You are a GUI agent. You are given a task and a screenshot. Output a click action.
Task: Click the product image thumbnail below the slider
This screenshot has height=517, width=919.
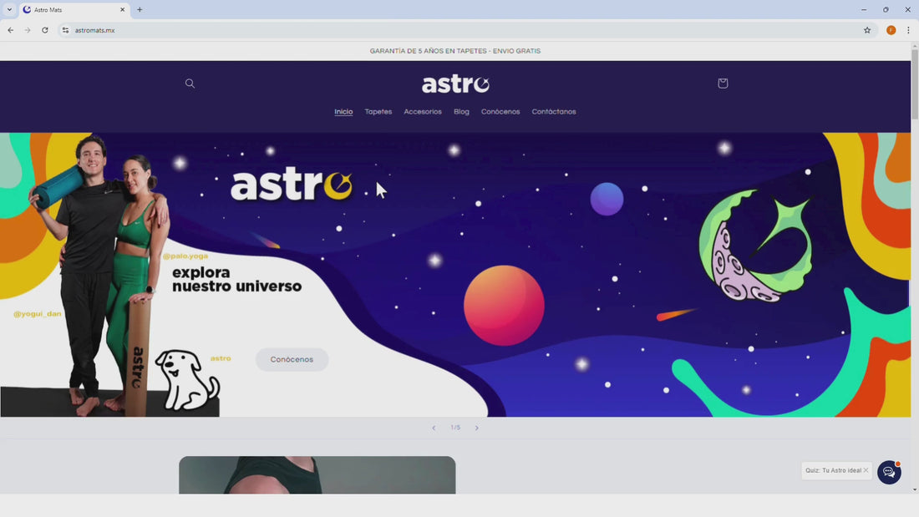pos(317,474)
